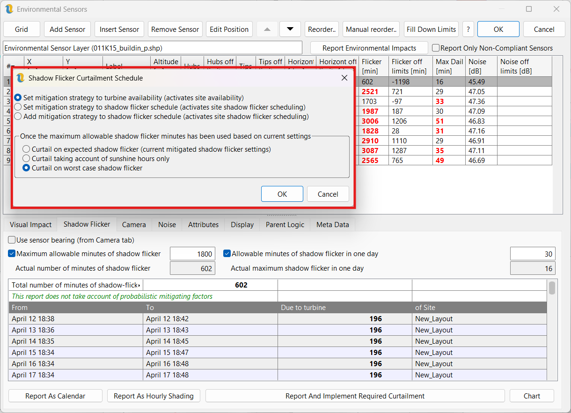Open the Chart button

pyautogui.click(x=532, y=396)
